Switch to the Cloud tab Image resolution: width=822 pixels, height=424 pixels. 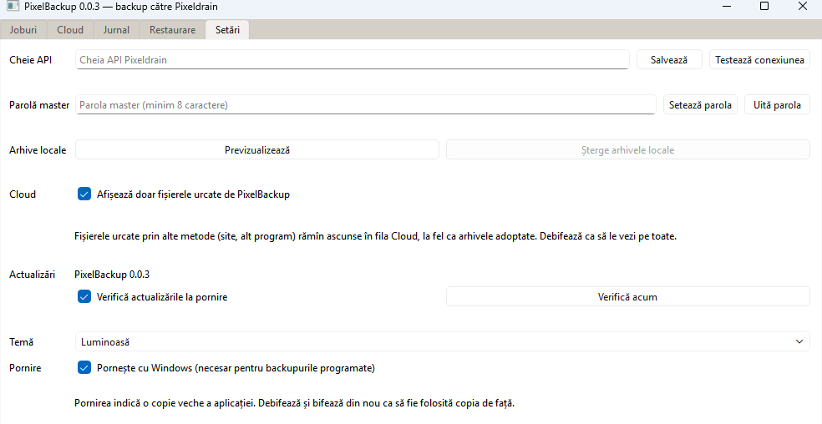tap(70, 30)
